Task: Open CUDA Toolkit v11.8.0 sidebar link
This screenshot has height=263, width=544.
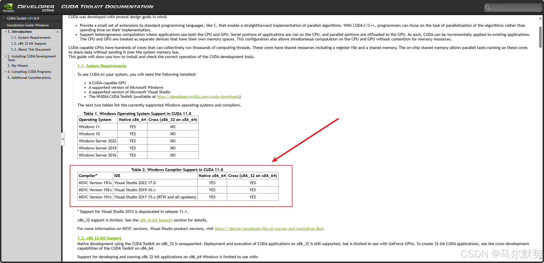Action: pos(23,19)
